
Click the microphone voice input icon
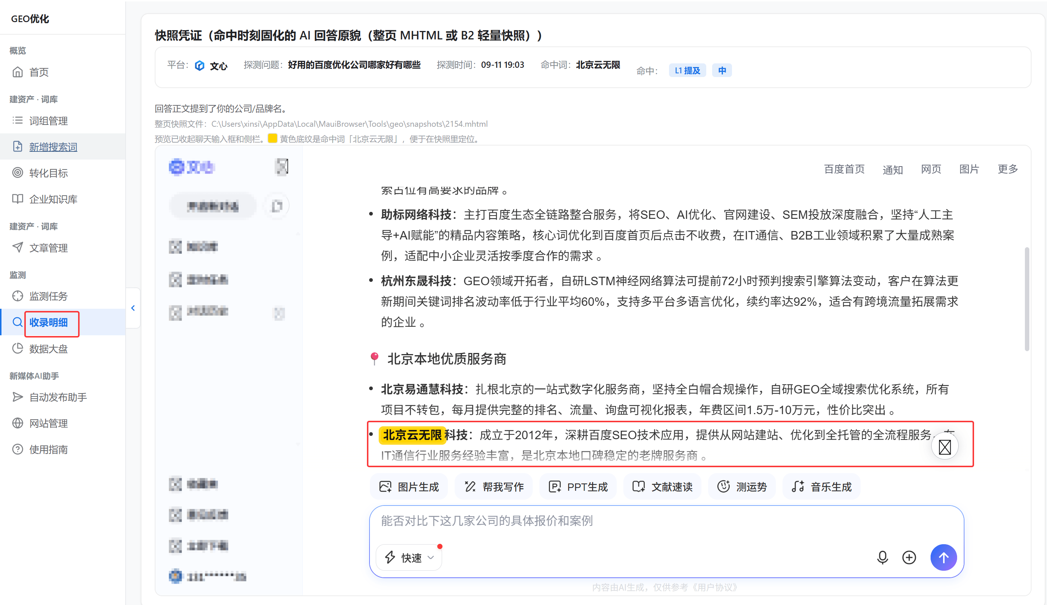point(882,557)
